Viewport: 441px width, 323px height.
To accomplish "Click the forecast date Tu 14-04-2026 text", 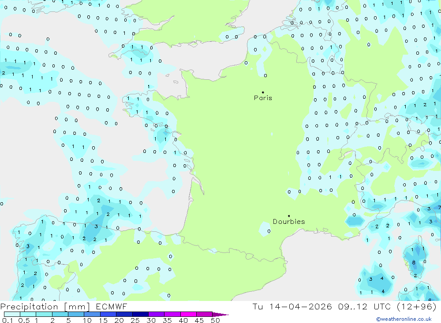I will click(292, 306).
